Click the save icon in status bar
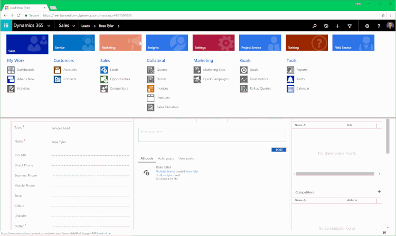 point(384,232)
